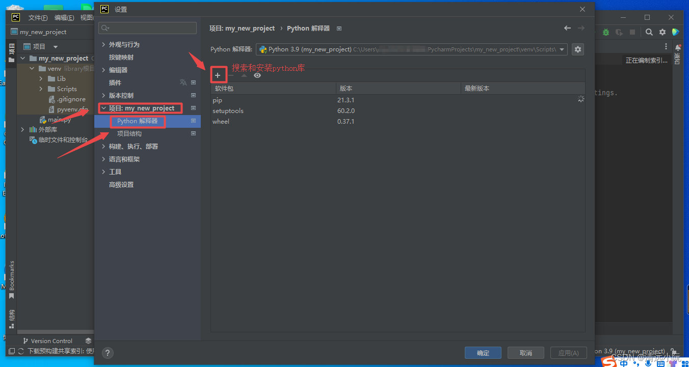Expand the 版本控制 settings category
689x367 pixels.
point(103,96)
